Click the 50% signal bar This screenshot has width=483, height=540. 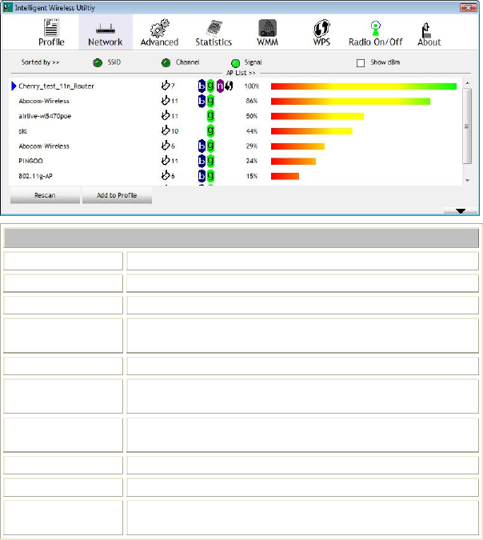[317, 116]
